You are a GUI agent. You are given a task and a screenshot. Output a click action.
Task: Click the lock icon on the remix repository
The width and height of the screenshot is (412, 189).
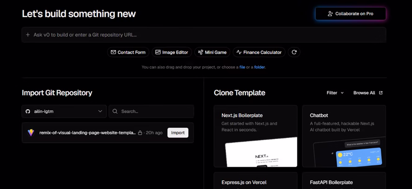click(x=140, y=133)
